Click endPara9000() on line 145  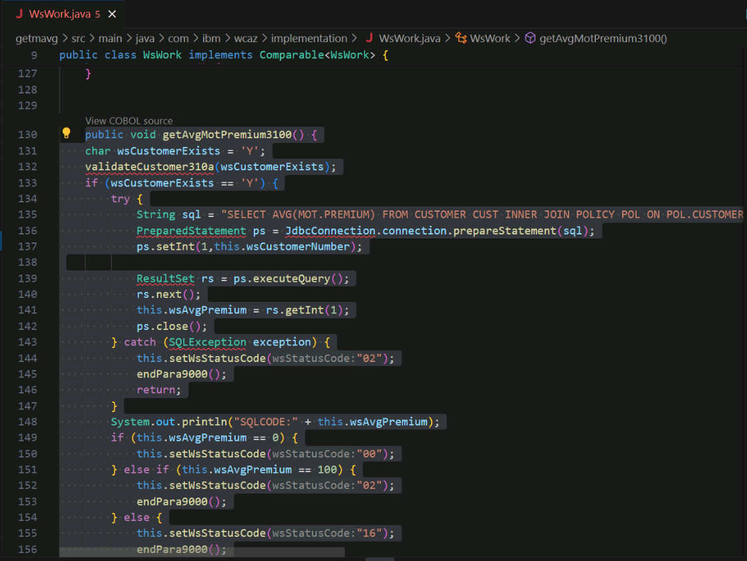[182, 374]
